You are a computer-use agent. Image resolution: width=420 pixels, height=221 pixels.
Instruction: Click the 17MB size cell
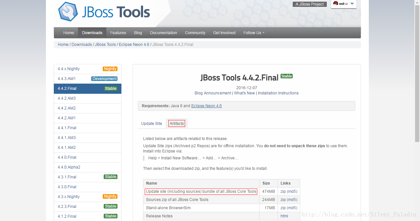pyautogui.click(x=268, y=208)
